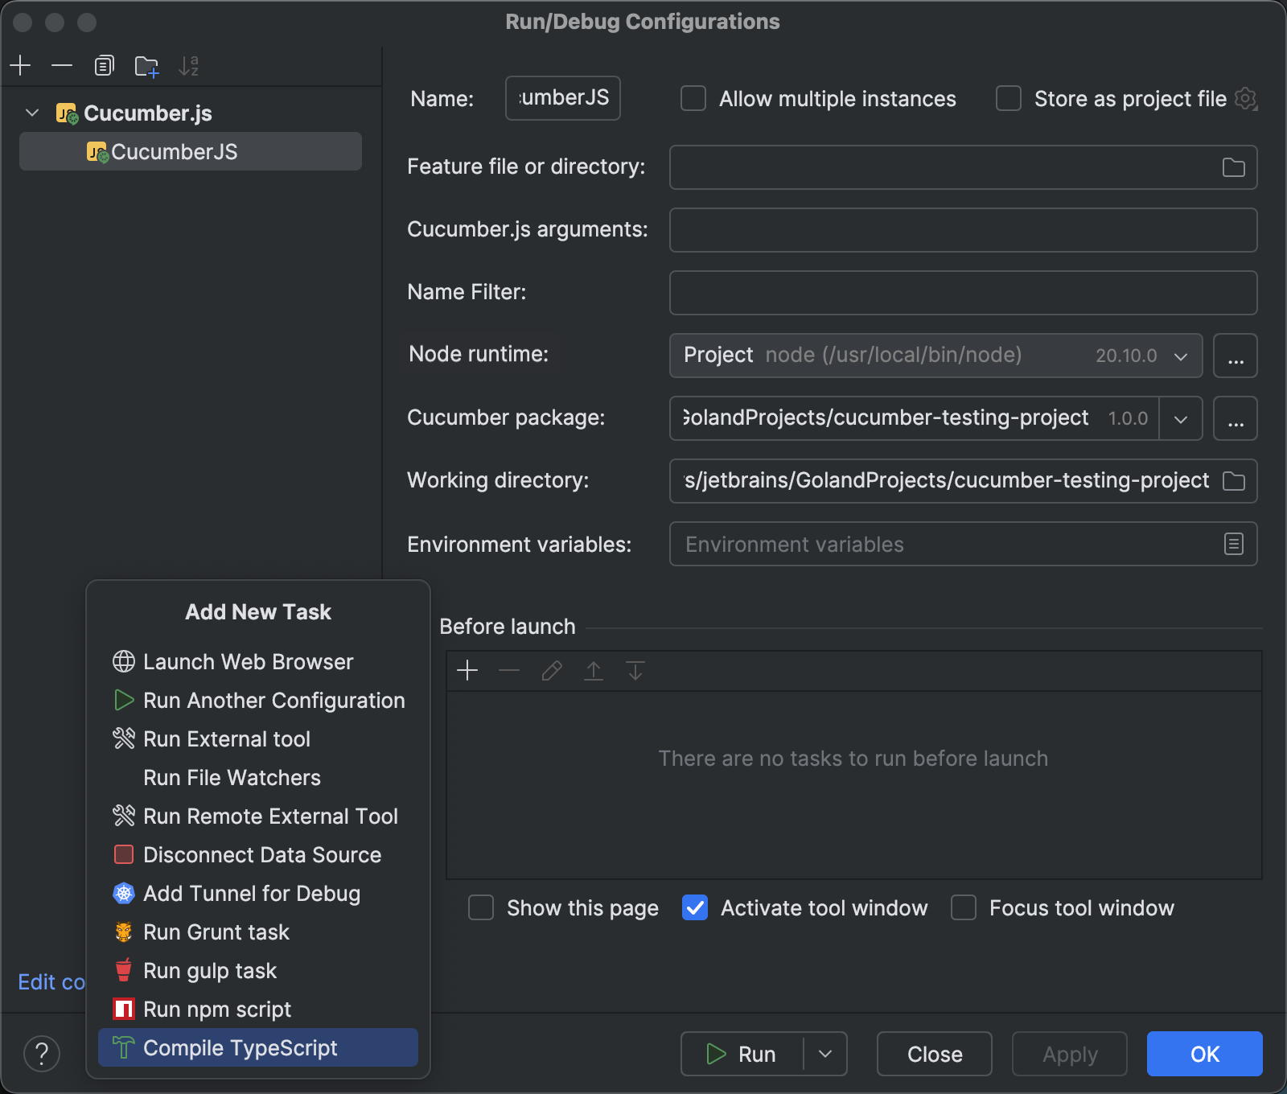The height and width of the screenshot is (1094, 1287).
Task: Sort configurations alphabetically
Action: pos(189,66)
